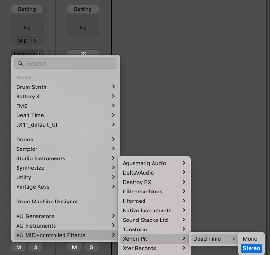Open the Synthesizer category submenu
270x255 pixels.
click(65, 168)
